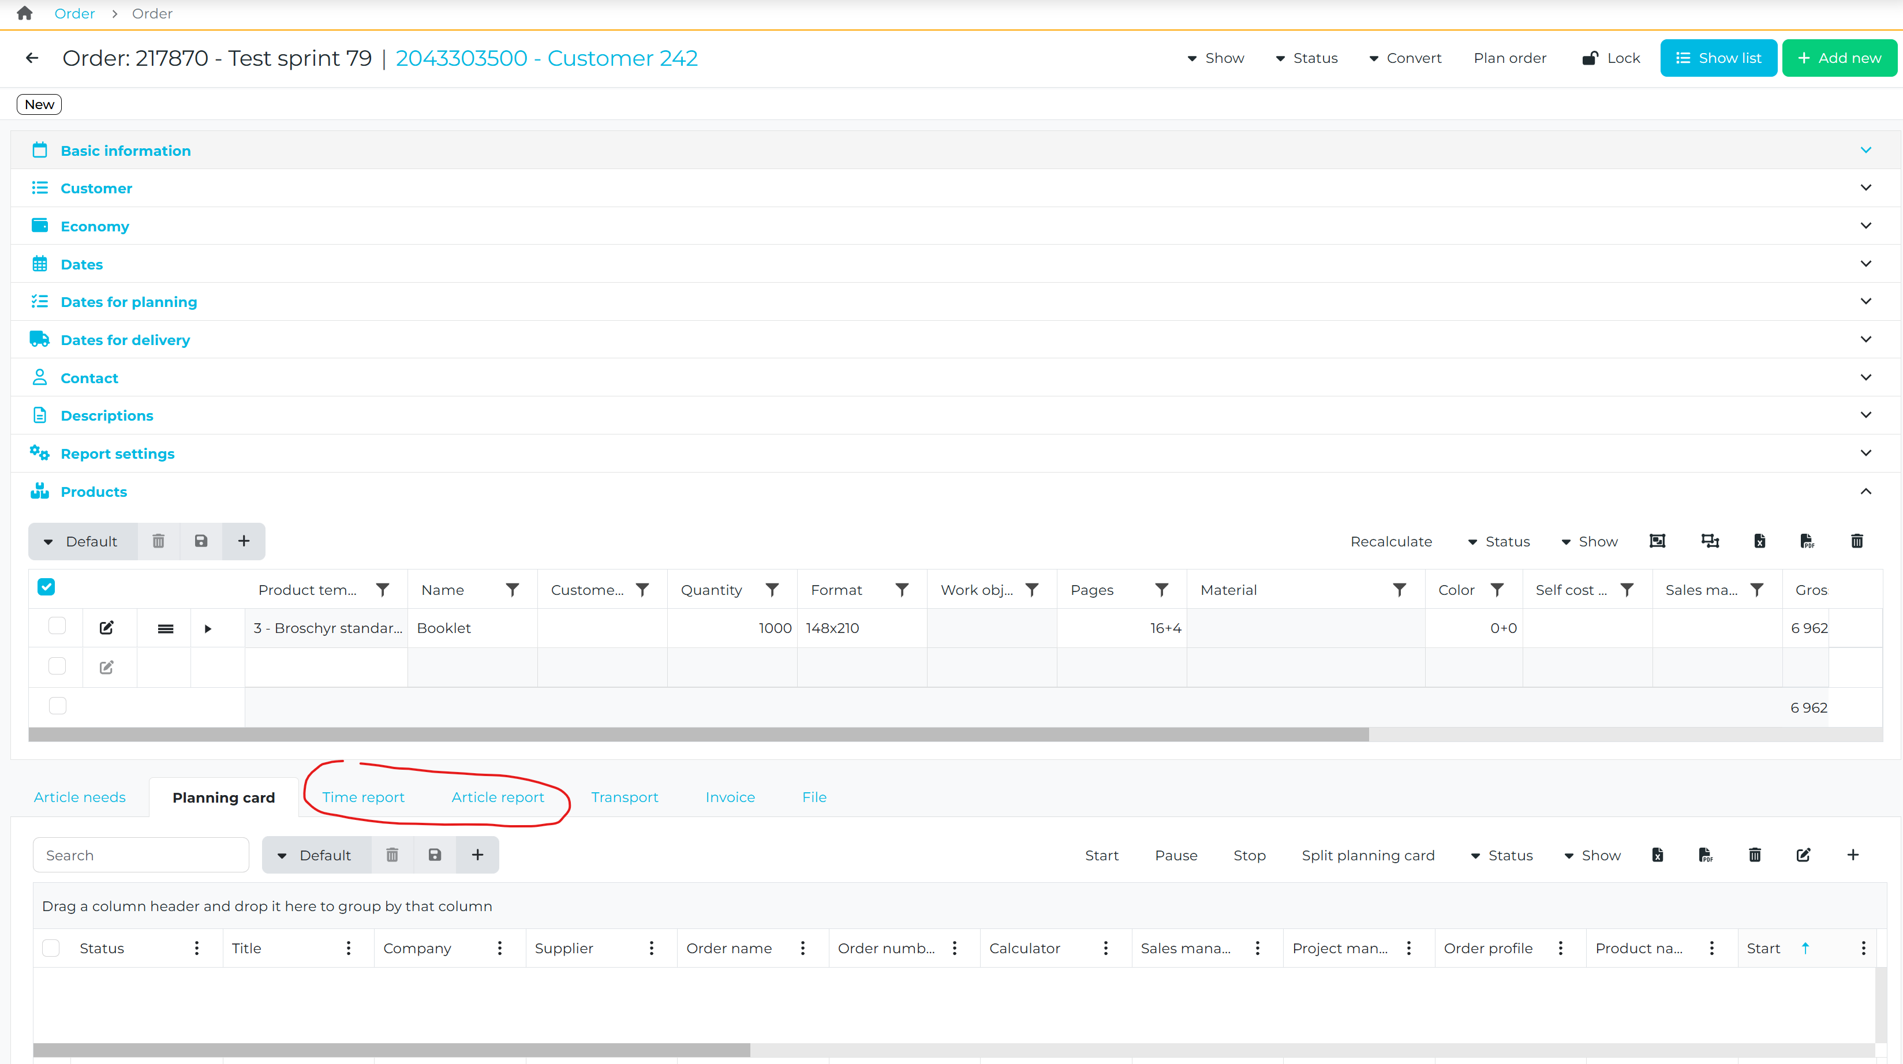Click the back arrow beside order title

tap(32, 58)
